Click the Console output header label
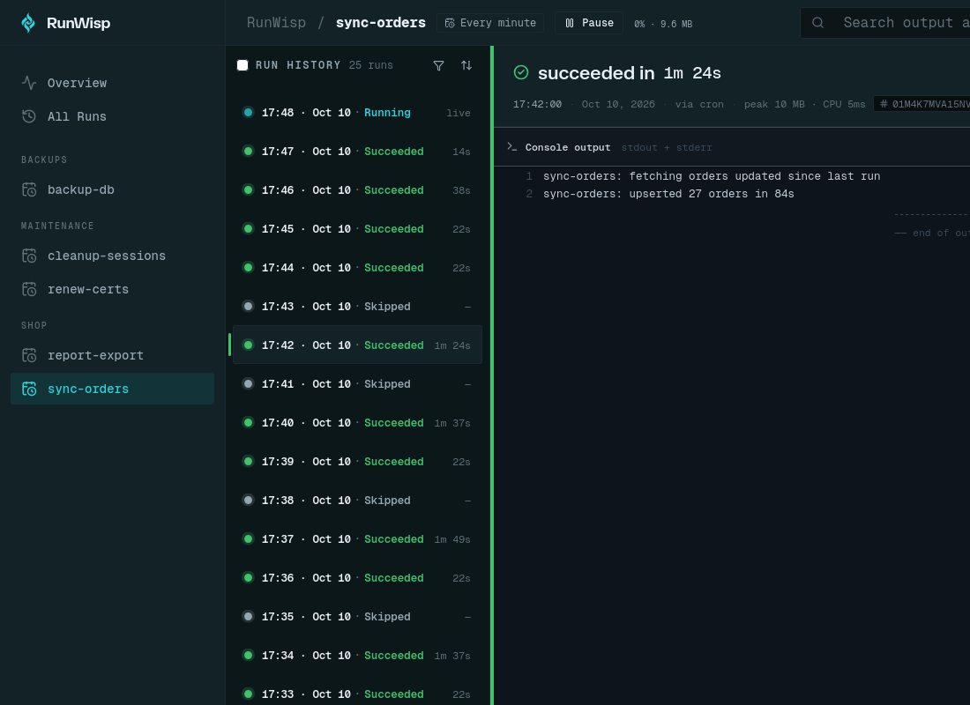Screen dimensions: 970x705 pyautogui.click(x=567, y=147)
